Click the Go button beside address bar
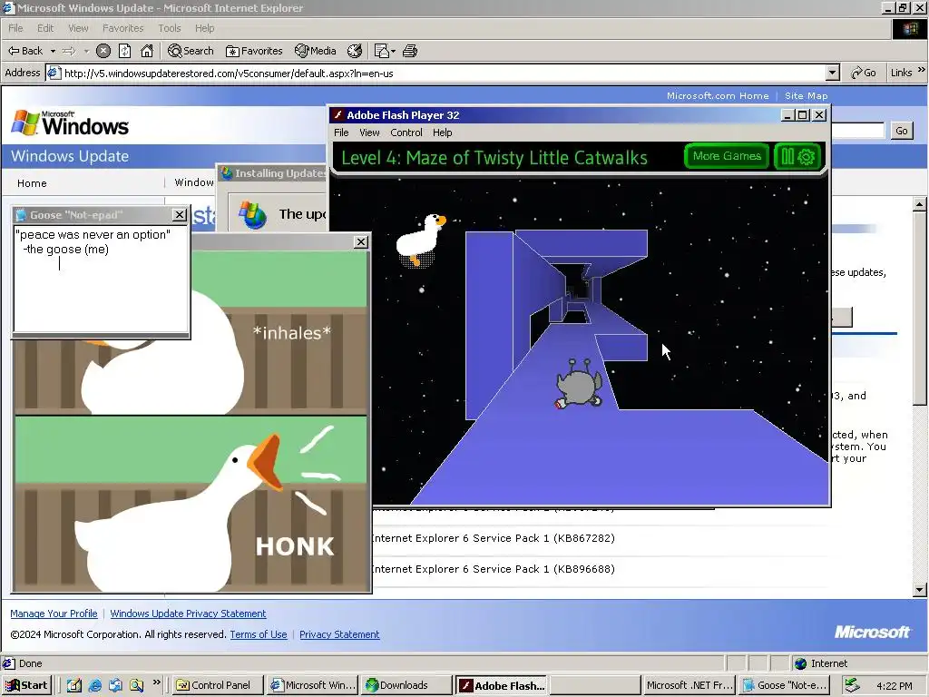Viewport: 929px width, 697px height. (864, 73)
